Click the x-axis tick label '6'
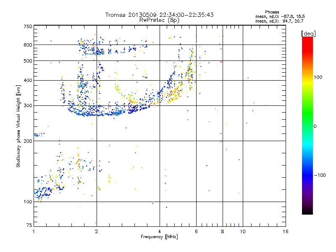The width and height of the screenshot is (336, 252). [196, 231]
